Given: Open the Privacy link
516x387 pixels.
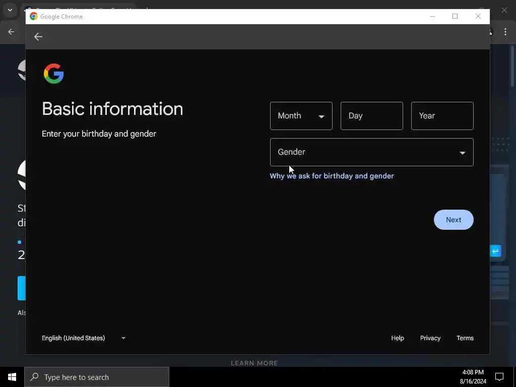Looking at the screenshot, I should click(430, 338).
